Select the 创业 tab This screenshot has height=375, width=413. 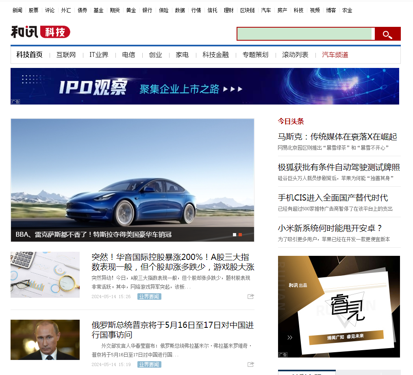(x=155, y=55)
